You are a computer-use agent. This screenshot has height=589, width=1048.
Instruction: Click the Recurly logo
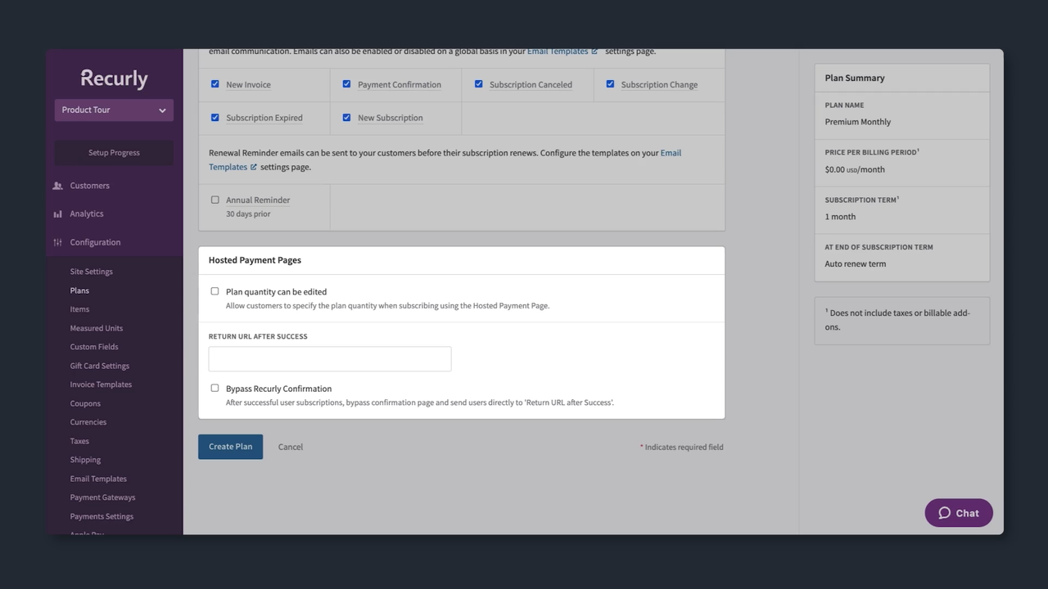point(113,78)
